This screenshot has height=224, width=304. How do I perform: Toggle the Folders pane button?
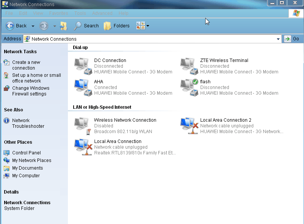pyautogui.click(x=116, y=26)
